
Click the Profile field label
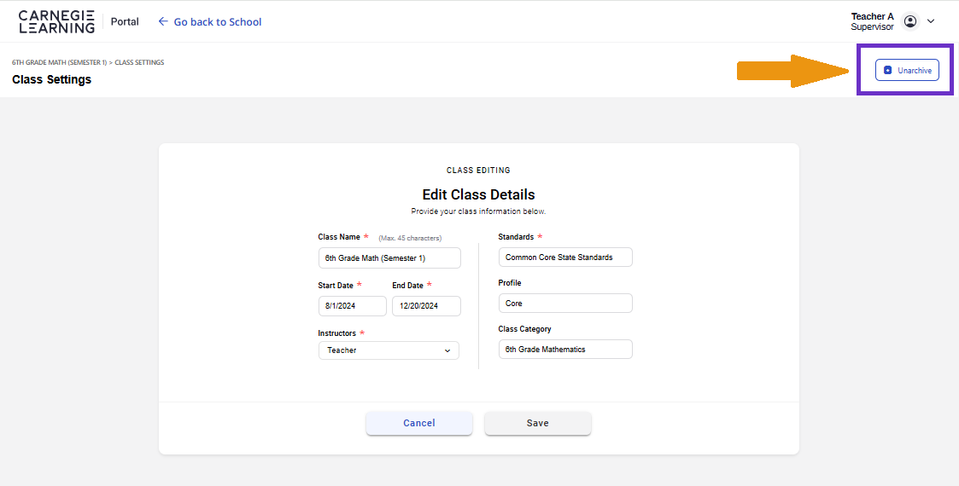pos(510,283)
